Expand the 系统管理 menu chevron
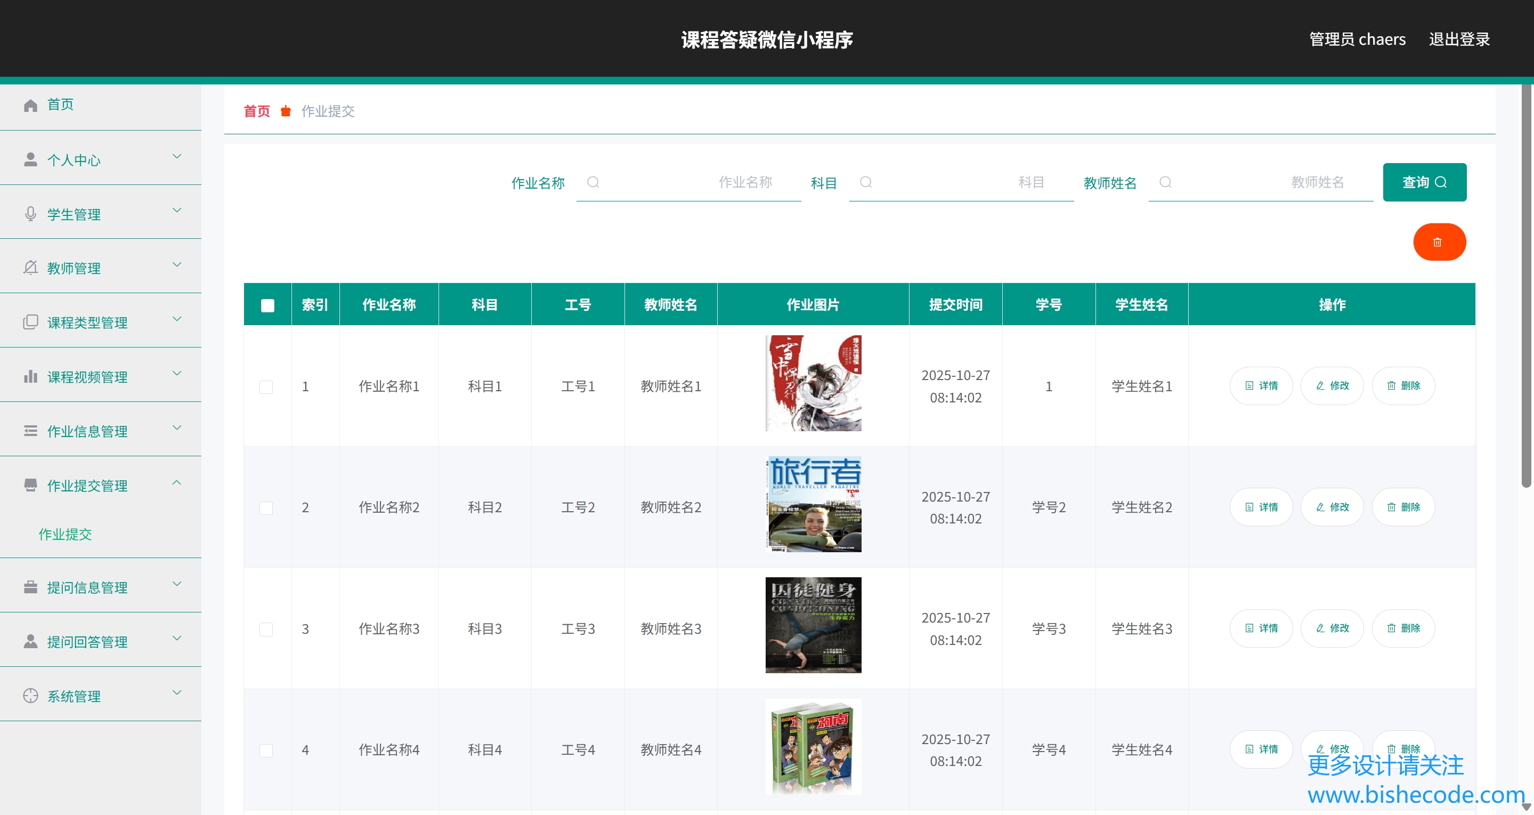 [x=177, y=693]
